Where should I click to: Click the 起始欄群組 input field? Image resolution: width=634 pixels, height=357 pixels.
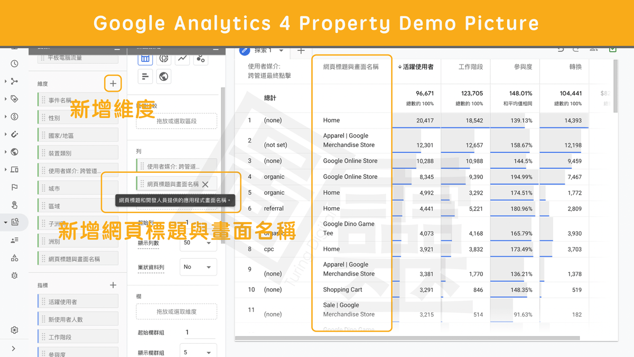click(x=199, y=332)
